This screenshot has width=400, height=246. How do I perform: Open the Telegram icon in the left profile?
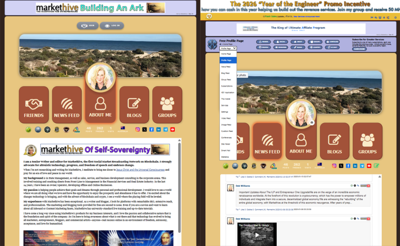[x=166, y=129]
